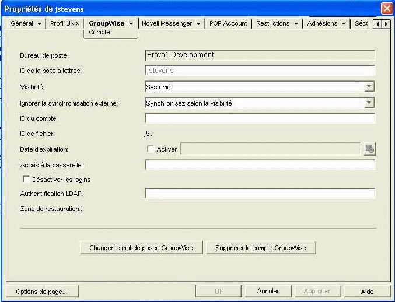Open the Ignorer la synchronisation externe dropdown

369,103
